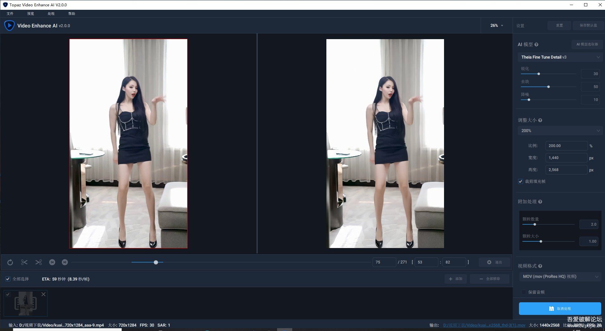Image resolution: width=605 pixels, height=331 pixels.
Task: Select the trim scissors tool
Action: point(24,262)
